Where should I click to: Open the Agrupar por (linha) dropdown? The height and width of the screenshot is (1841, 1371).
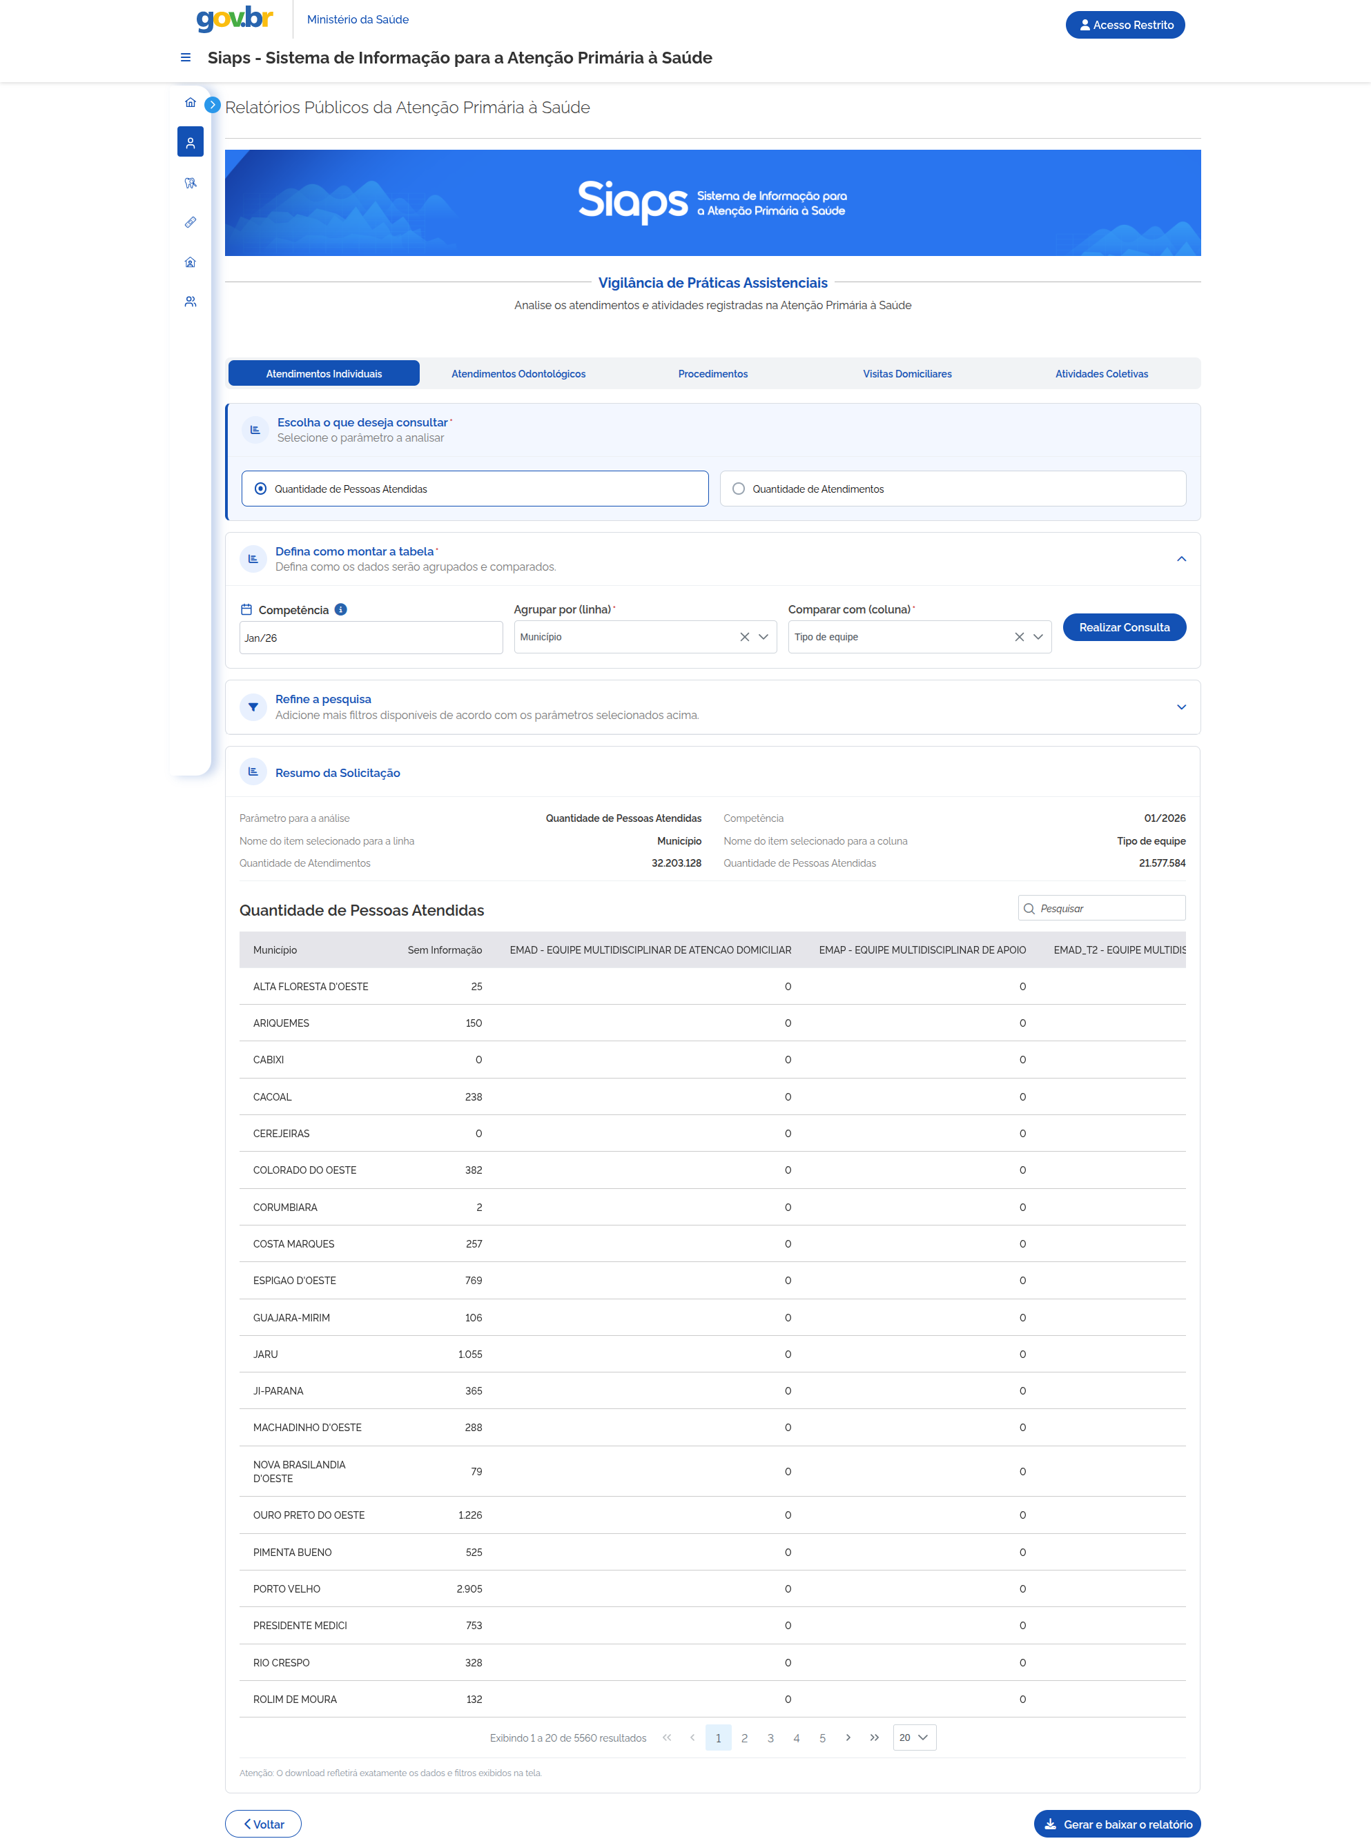pos(645,637)
